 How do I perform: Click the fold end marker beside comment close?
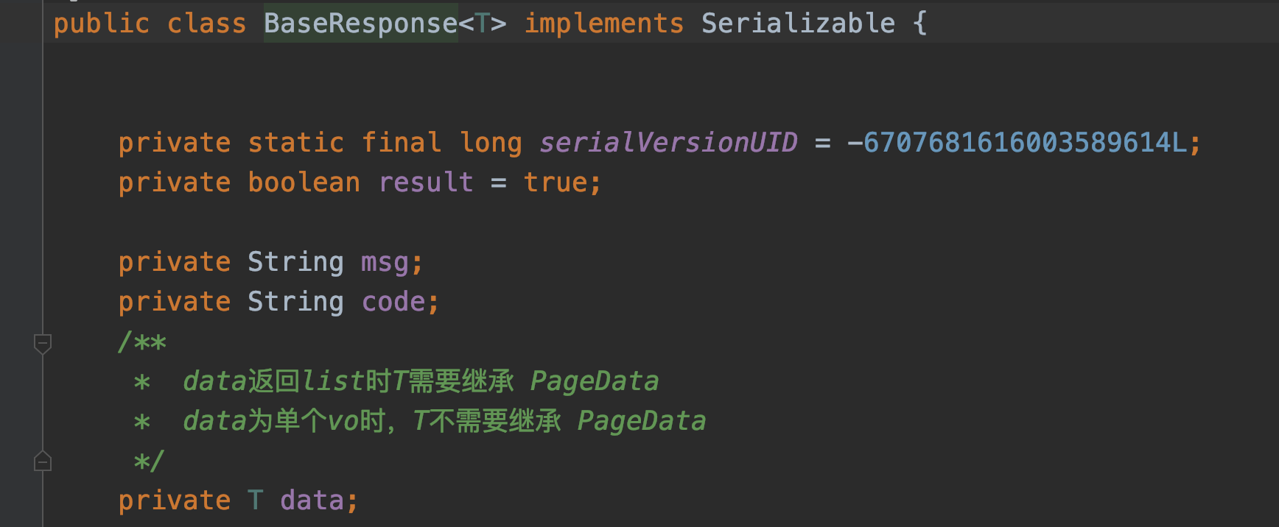click(43, 461)
